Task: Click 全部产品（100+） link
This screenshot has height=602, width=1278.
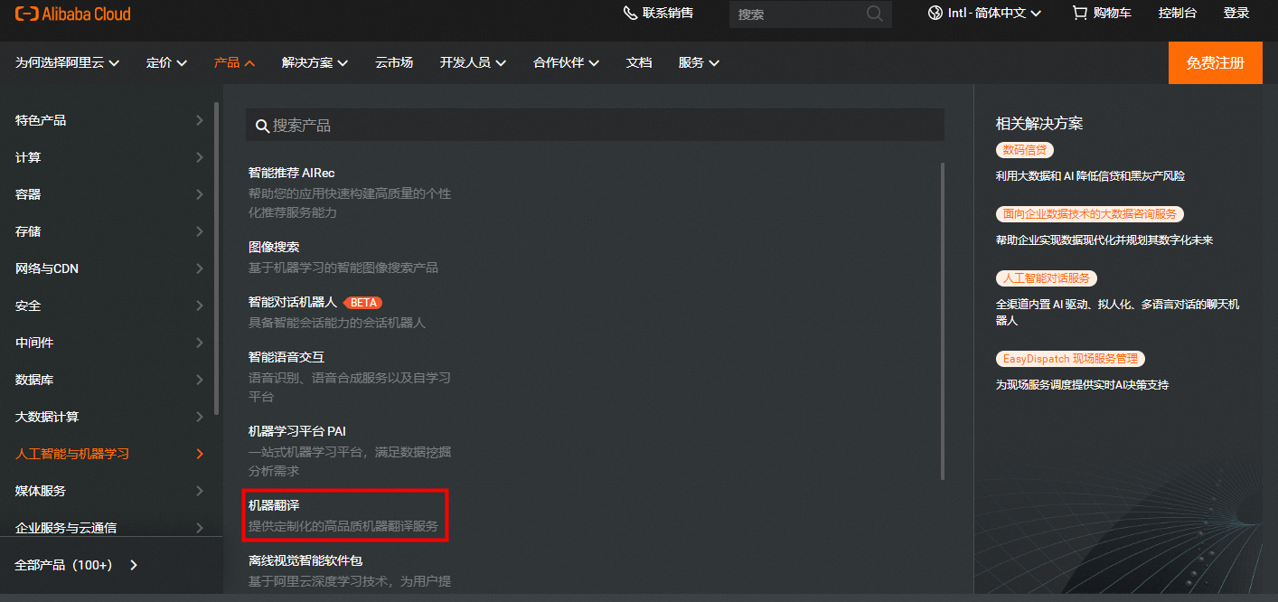Action: 63,565
